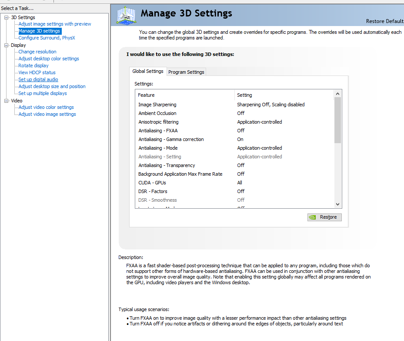Click the Feature column header
This screenshot has height=341, width=404.
click(x=185, y=95)
